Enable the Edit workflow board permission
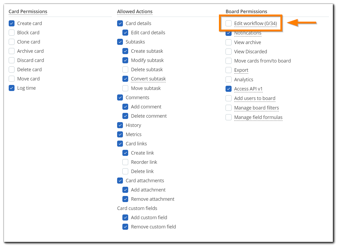This screenshot has width=340, height=249. (228, 23)
